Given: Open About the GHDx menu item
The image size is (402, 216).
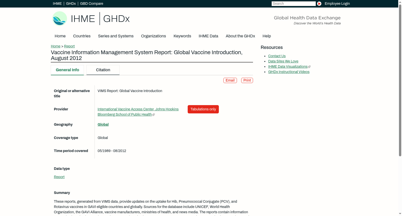Looking at the screenshot, I should (240, 36).
